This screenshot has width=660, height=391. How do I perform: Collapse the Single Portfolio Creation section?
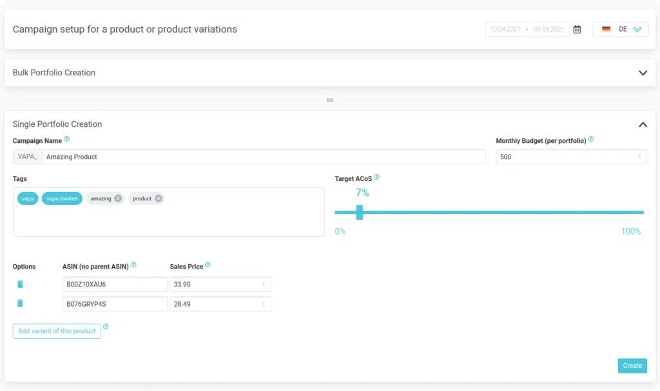[642, 124]
